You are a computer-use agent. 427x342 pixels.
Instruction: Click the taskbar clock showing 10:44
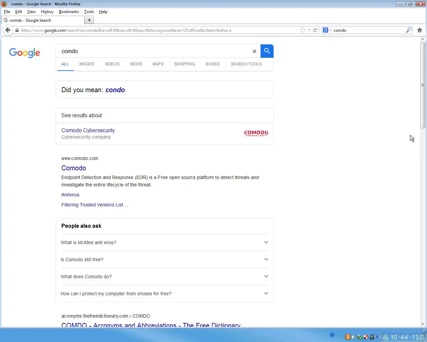pos(404,337)
